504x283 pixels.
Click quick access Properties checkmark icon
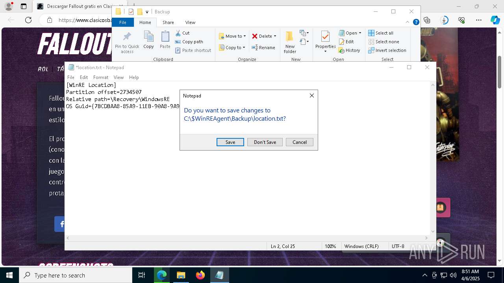pos(131,12)
